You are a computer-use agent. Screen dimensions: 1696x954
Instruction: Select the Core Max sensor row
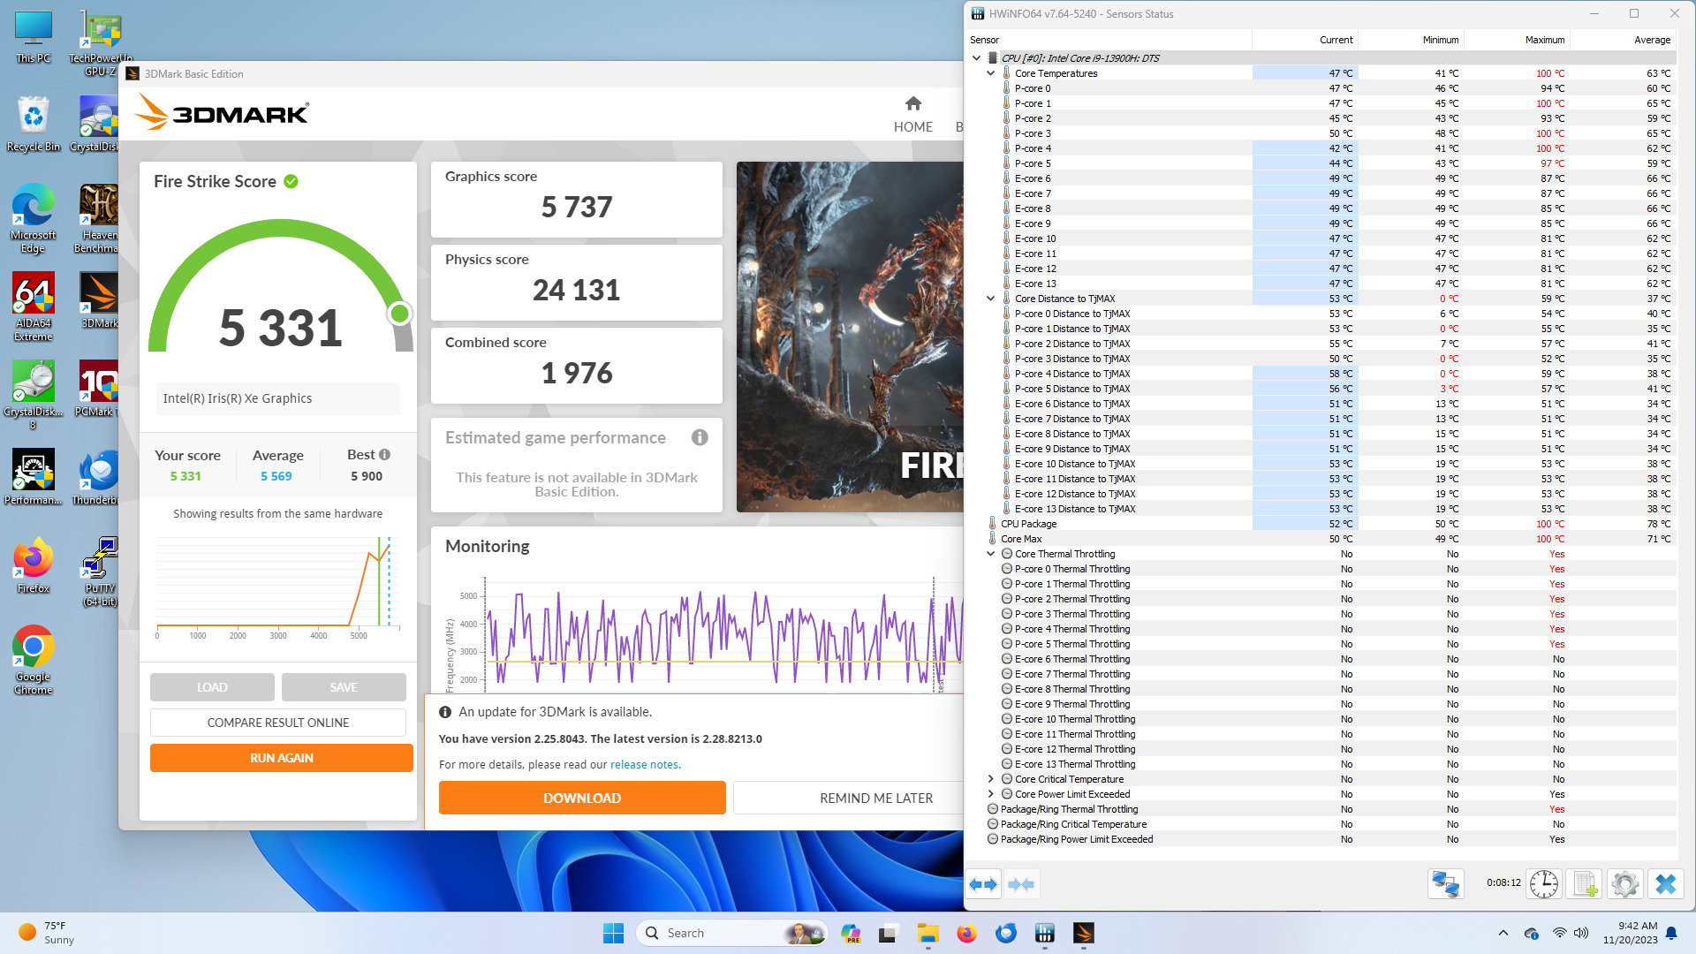[1321, 539]
